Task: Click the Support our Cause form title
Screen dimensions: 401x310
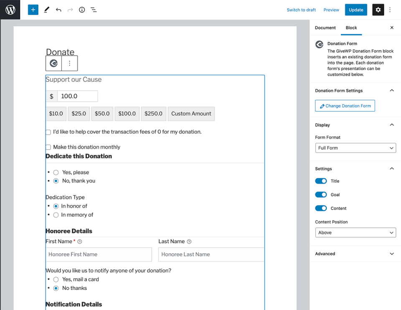Action: [x=74, y=79]
